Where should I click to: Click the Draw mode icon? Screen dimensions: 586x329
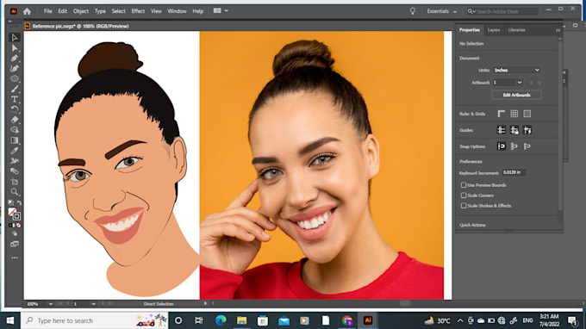pyautogui.click(x=15, y=233)
